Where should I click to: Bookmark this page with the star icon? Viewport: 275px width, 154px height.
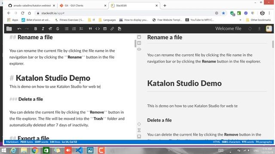(223, 13)
